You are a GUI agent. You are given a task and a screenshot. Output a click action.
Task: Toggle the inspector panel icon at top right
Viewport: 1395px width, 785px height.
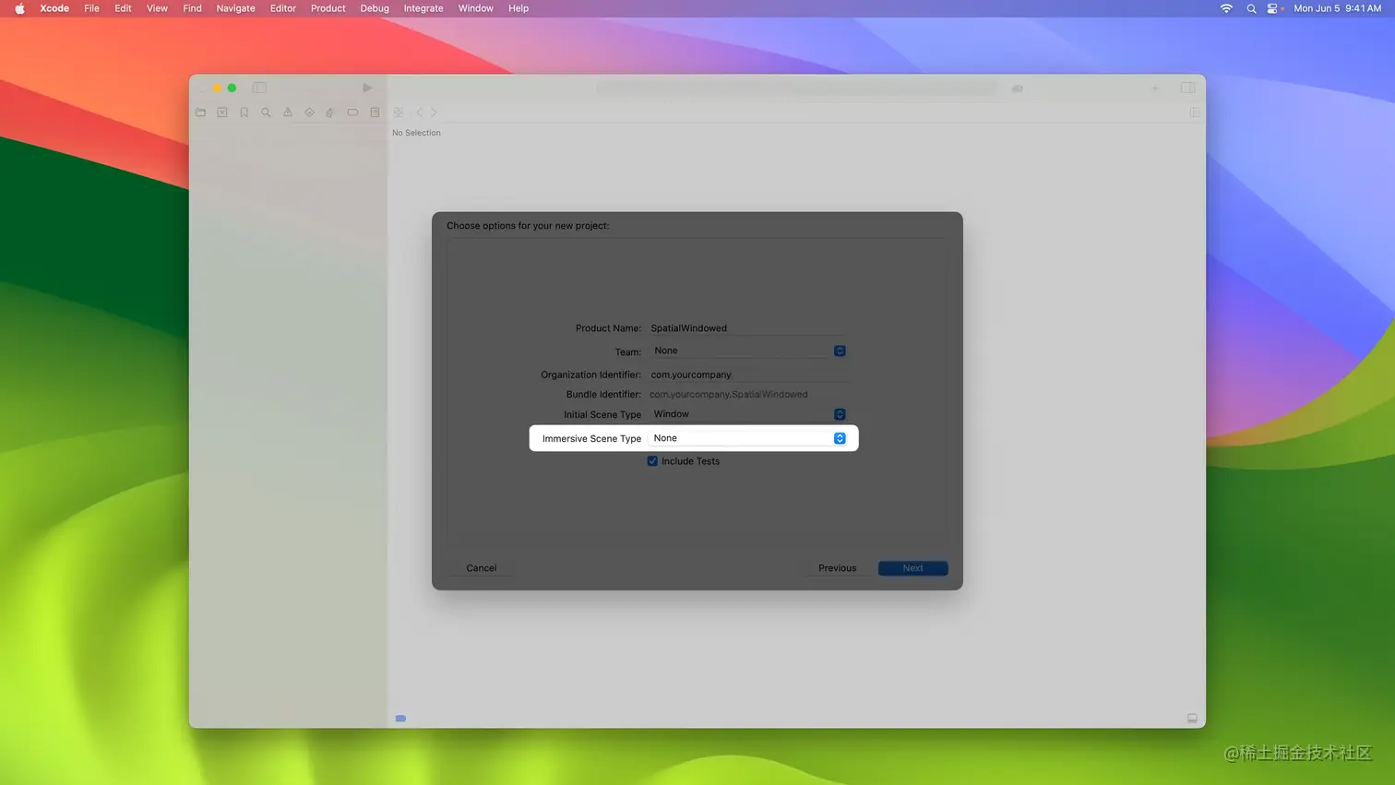click(x=1187, y=88)
